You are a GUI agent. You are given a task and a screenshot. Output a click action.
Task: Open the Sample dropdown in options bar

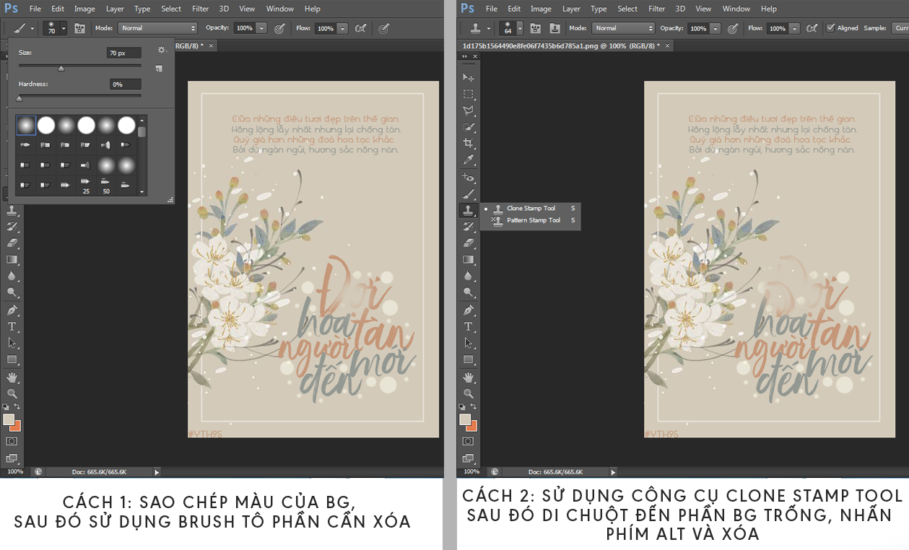click(x=900, y=28)
